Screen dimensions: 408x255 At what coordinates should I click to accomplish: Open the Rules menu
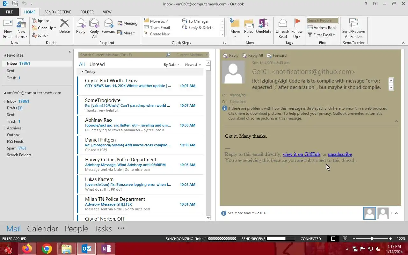pyautogui.click(x=248, y=29)
